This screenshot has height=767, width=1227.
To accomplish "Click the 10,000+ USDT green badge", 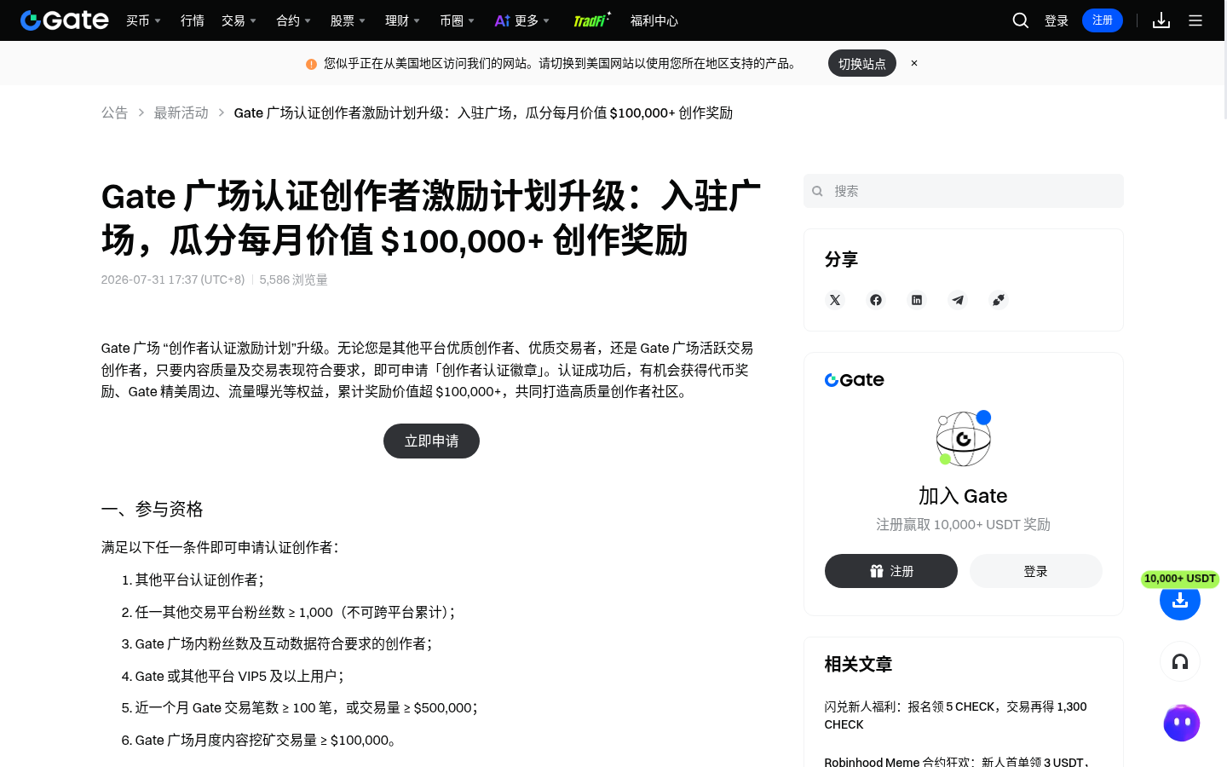I will pos(1180,579).
